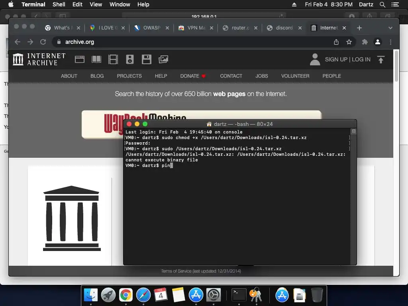Open Safari from the Dock

click(x=143, y=295)
